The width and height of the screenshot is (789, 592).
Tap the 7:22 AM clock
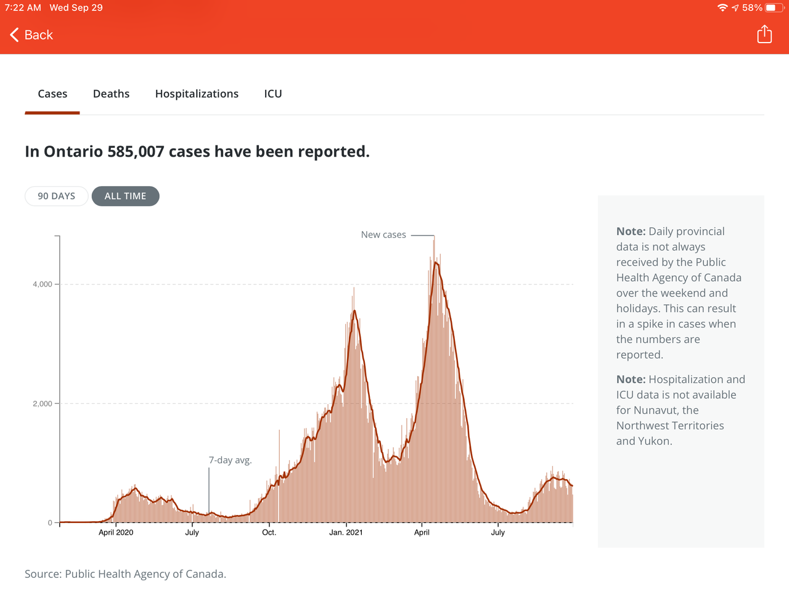23,7
